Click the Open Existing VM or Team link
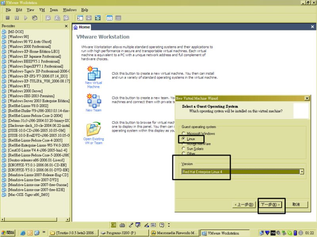Image resolution: width=317 pixels, height=237 pixels. pos(94,141)
